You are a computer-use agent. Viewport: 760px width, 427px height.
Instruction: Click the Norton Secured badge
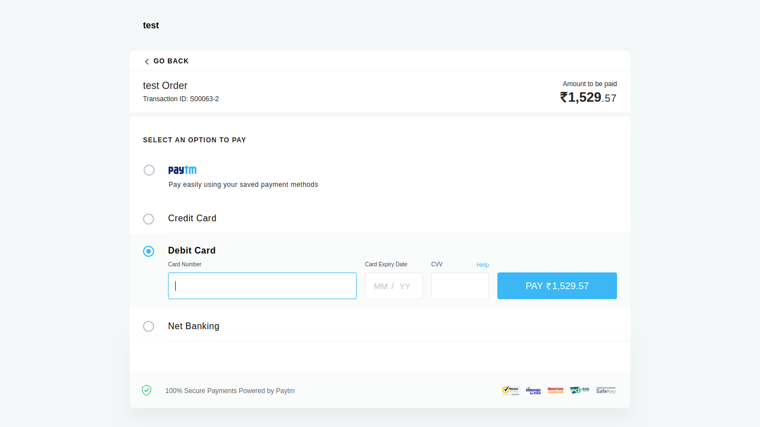tap(510, 390)
